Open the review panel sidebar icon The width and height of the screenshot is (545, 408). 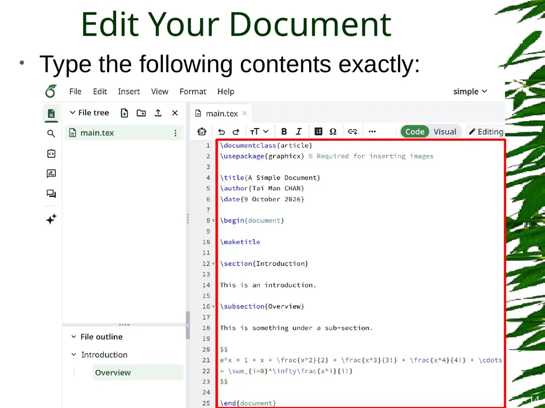coord(51,174)
